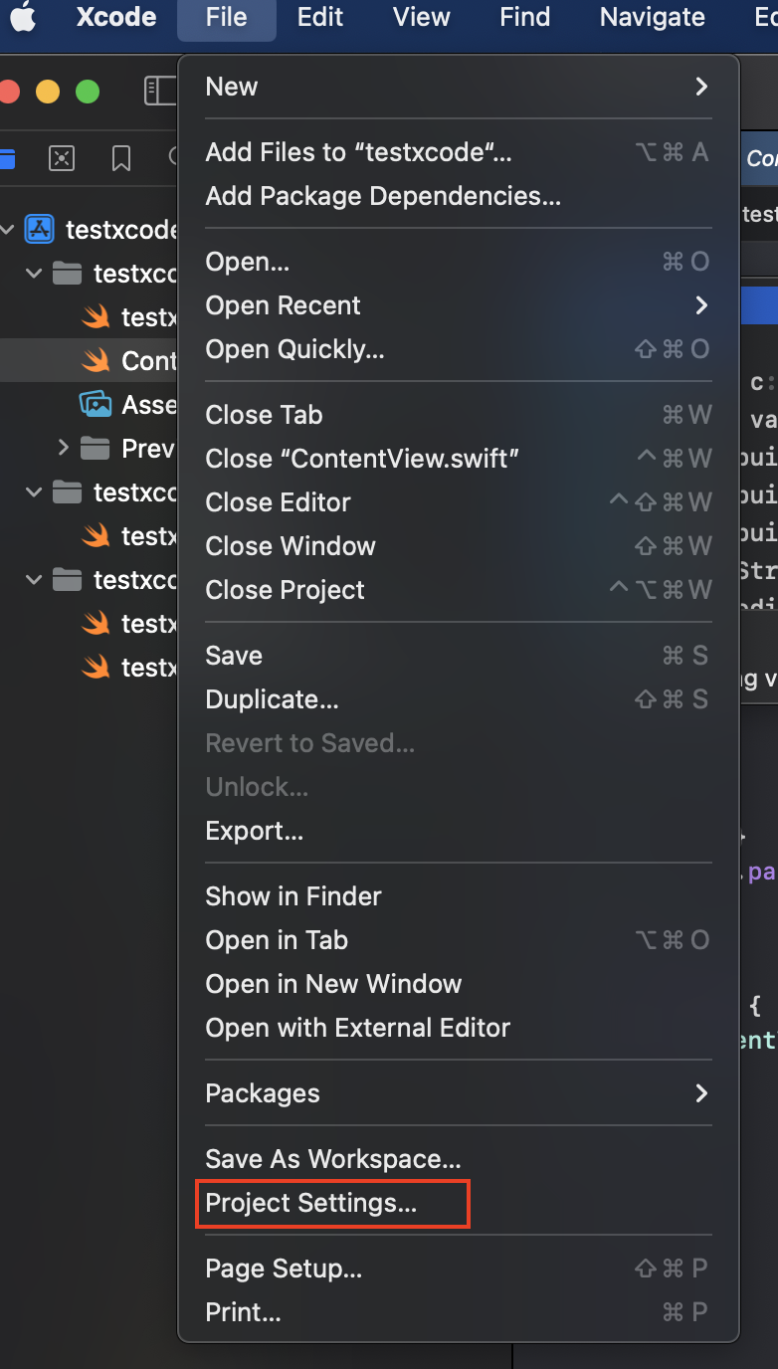Choose Open Quickly…
Viewport: 778px width, 1369px height.
tap(459, 349)
